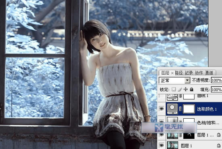Toggle lock image pixels brush icon

click(180, 89)
